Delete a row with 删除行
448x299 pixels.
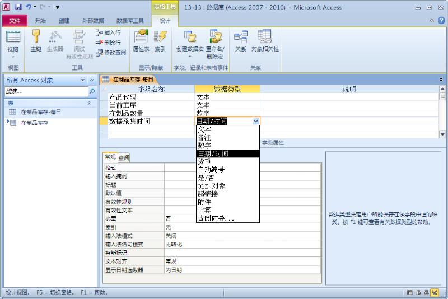[x=108, y=43]
